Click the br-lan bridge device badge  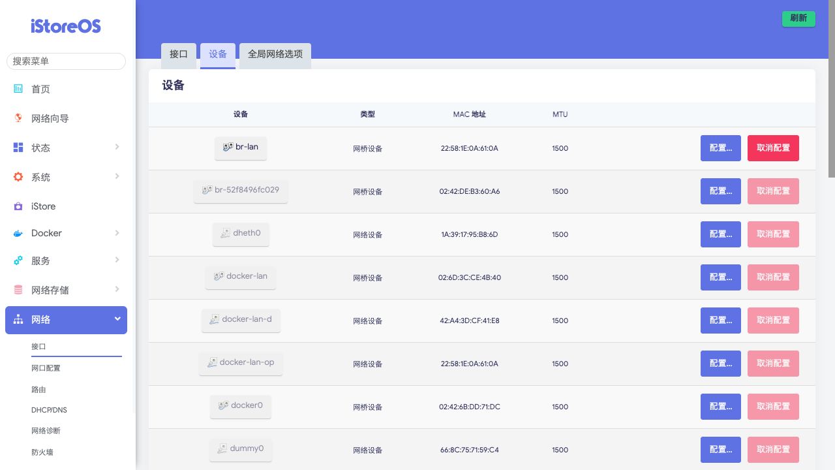coord(241,148)
